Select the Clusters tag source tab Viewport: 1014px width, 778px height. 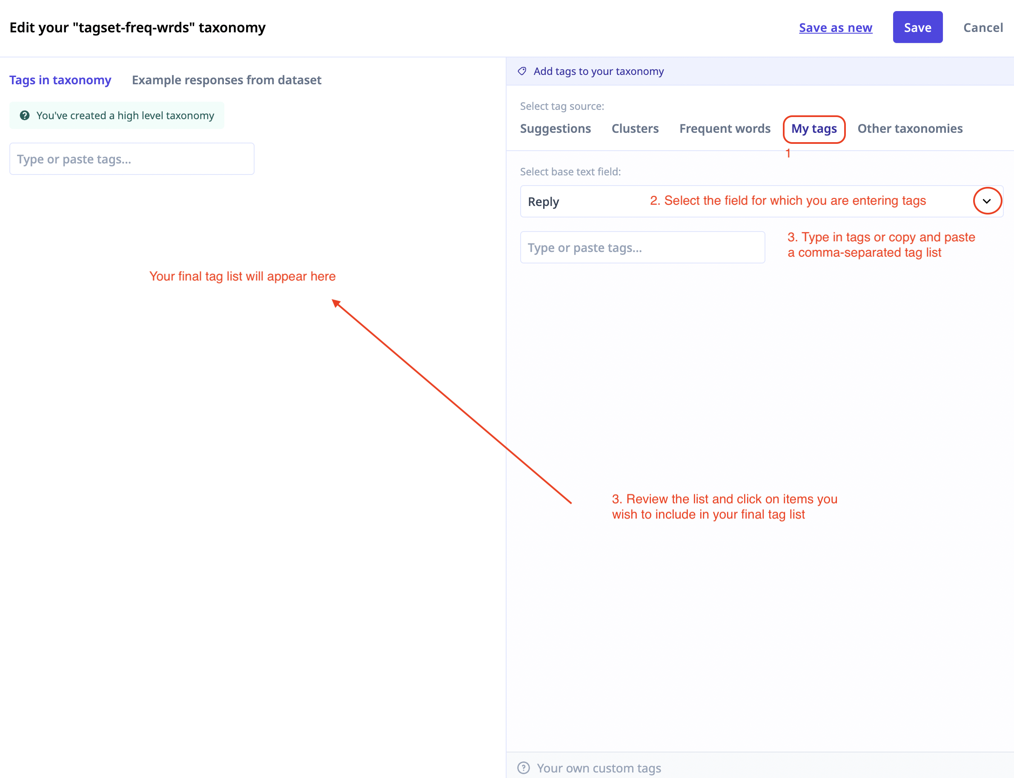(635, 128)
